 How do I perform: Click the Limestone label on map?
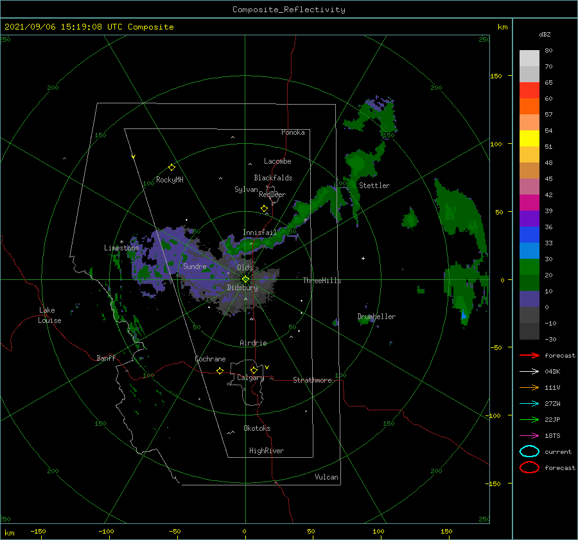[x=121, y=248]
